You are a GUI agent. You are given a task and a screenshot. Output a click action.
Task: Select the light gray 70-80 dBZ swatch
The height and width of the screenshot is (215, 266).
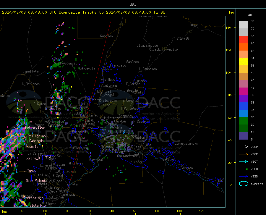pos(244,25)
